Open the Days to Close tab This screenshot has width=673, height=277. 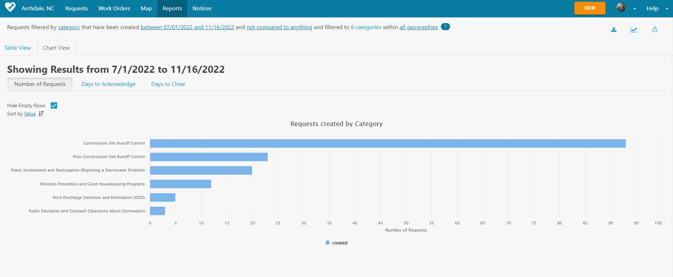pos(168,84)
